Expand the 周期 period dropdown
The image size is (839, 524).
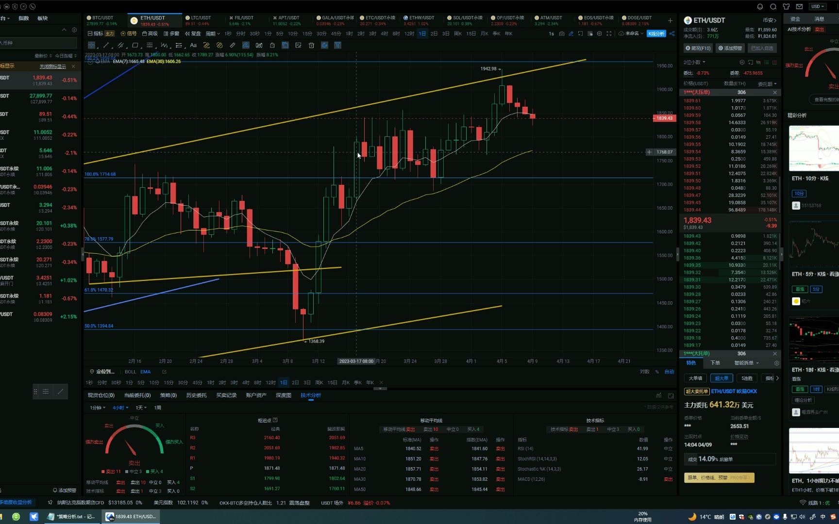pyautogui.click(x=212, y=33)
